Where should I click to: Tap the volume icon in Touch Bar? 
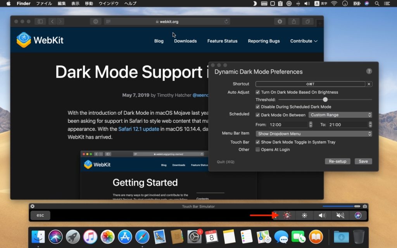(x=322, y=215)
